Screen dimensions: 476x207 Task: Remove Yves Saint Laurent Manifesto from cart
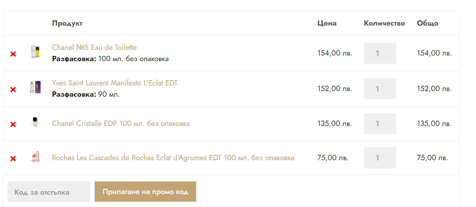13,89
